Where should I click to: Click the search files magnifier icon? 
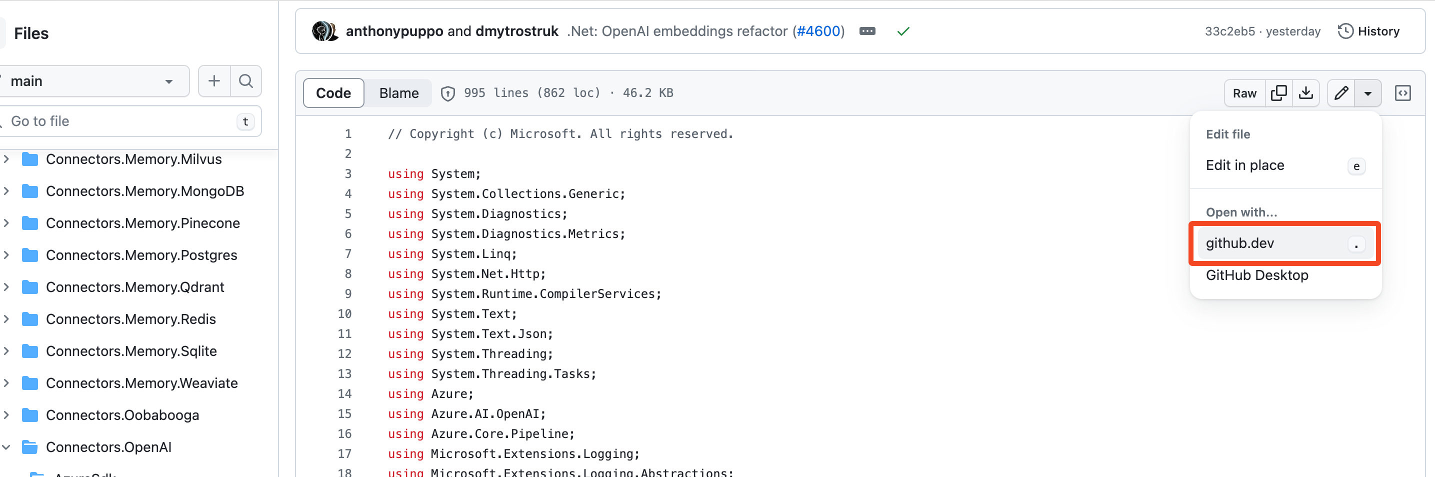(245, 81)
